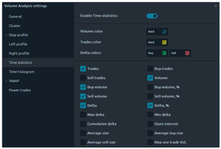Open the General settings tab
The image size is (221, 149).
point(15,17)
